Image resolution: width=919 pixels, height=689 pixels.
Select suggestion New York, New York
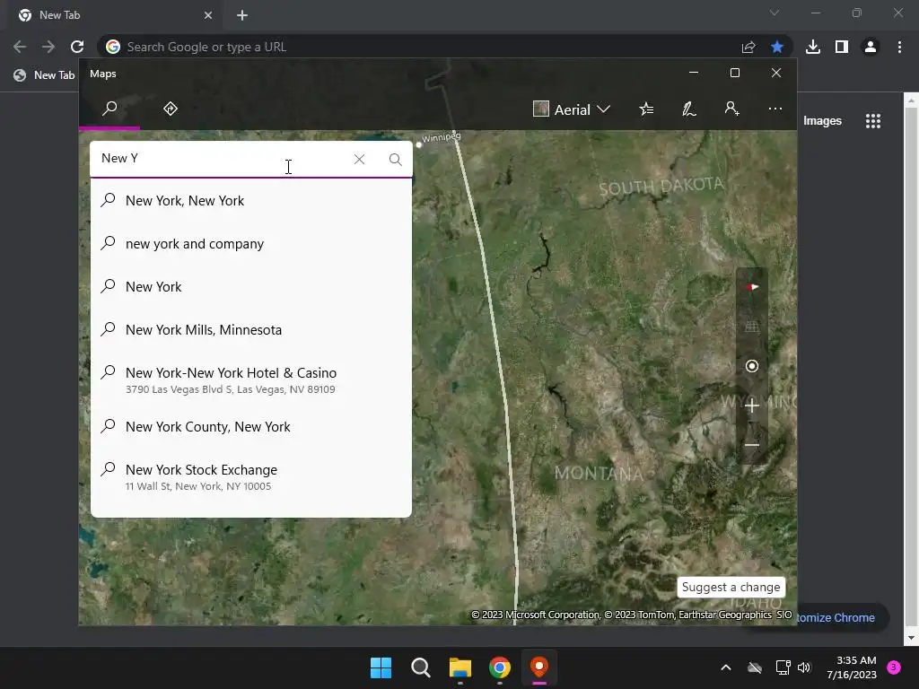[x=251, y=201]
